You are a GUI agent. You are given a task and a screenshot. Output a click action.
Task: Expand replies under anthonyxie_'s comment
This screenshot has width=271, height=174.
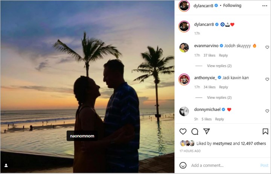(219, 98)
